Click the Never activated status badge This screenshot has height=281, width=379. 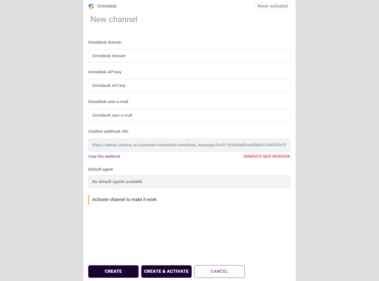(273, 6)
